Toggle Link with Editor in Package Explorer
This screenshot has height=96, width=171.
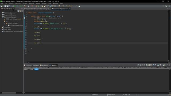pos(20,11)
